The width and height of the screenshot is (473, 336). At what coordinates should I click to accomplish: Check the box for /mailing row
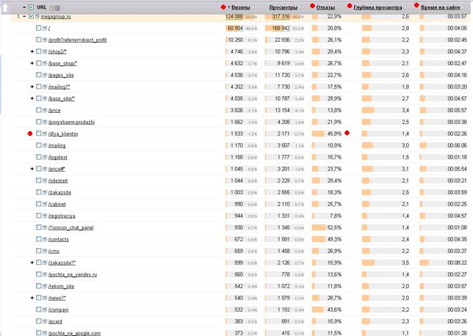click(x=39, y=145)
